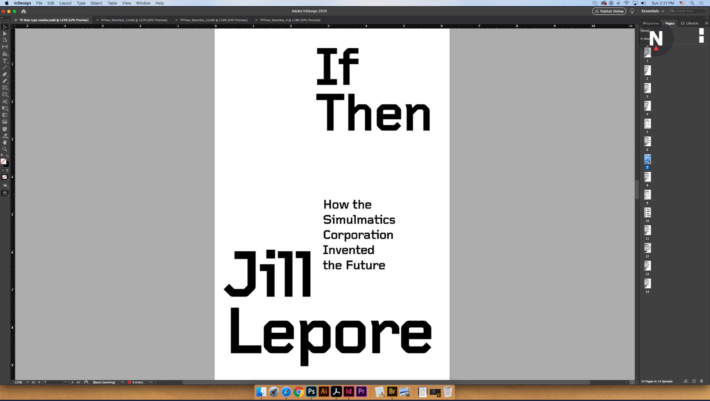This screenshot has height=401, width=710.
Task: Select the Gradient Swatch tool
Action: pyautogui.click(x=5, y=115)
